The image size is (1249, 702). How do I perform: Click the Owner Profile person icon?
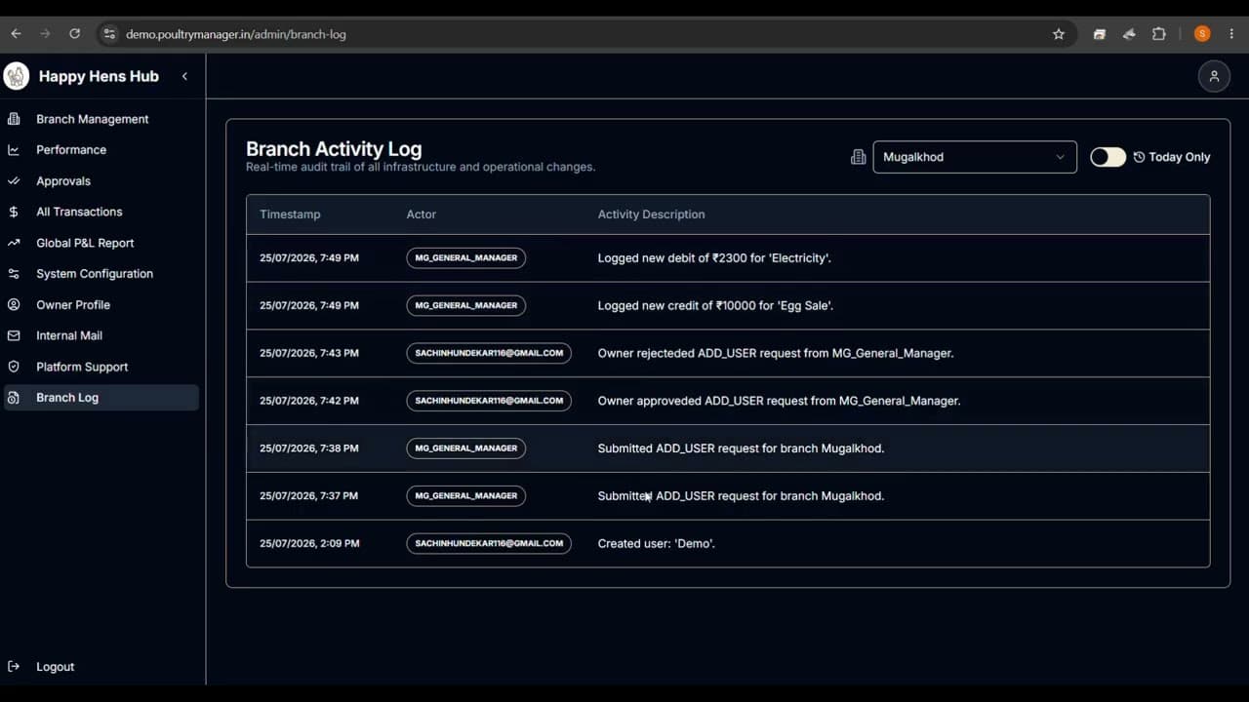pyautogui.click(x=14, y=305)
